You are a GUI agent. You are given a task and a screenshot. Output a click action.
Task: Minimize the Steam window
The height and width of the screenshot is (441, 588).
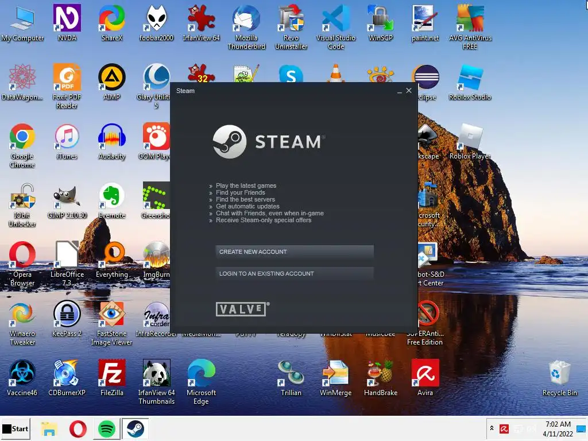tap(400, 91)
